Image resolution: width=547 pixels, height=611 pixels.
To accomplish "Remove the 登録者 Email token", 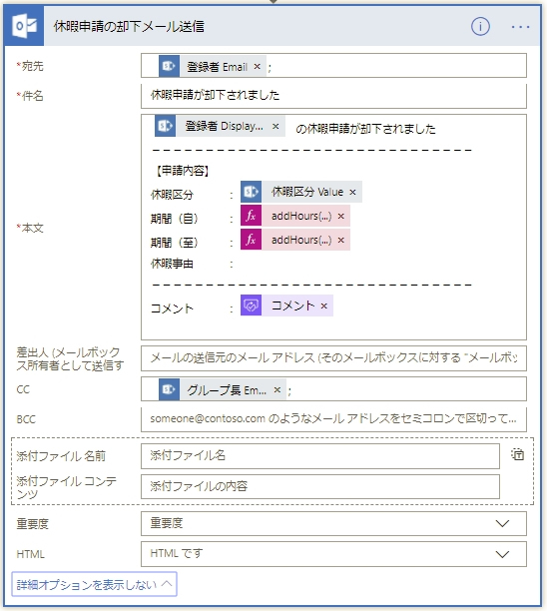I will tap(257, 67).
